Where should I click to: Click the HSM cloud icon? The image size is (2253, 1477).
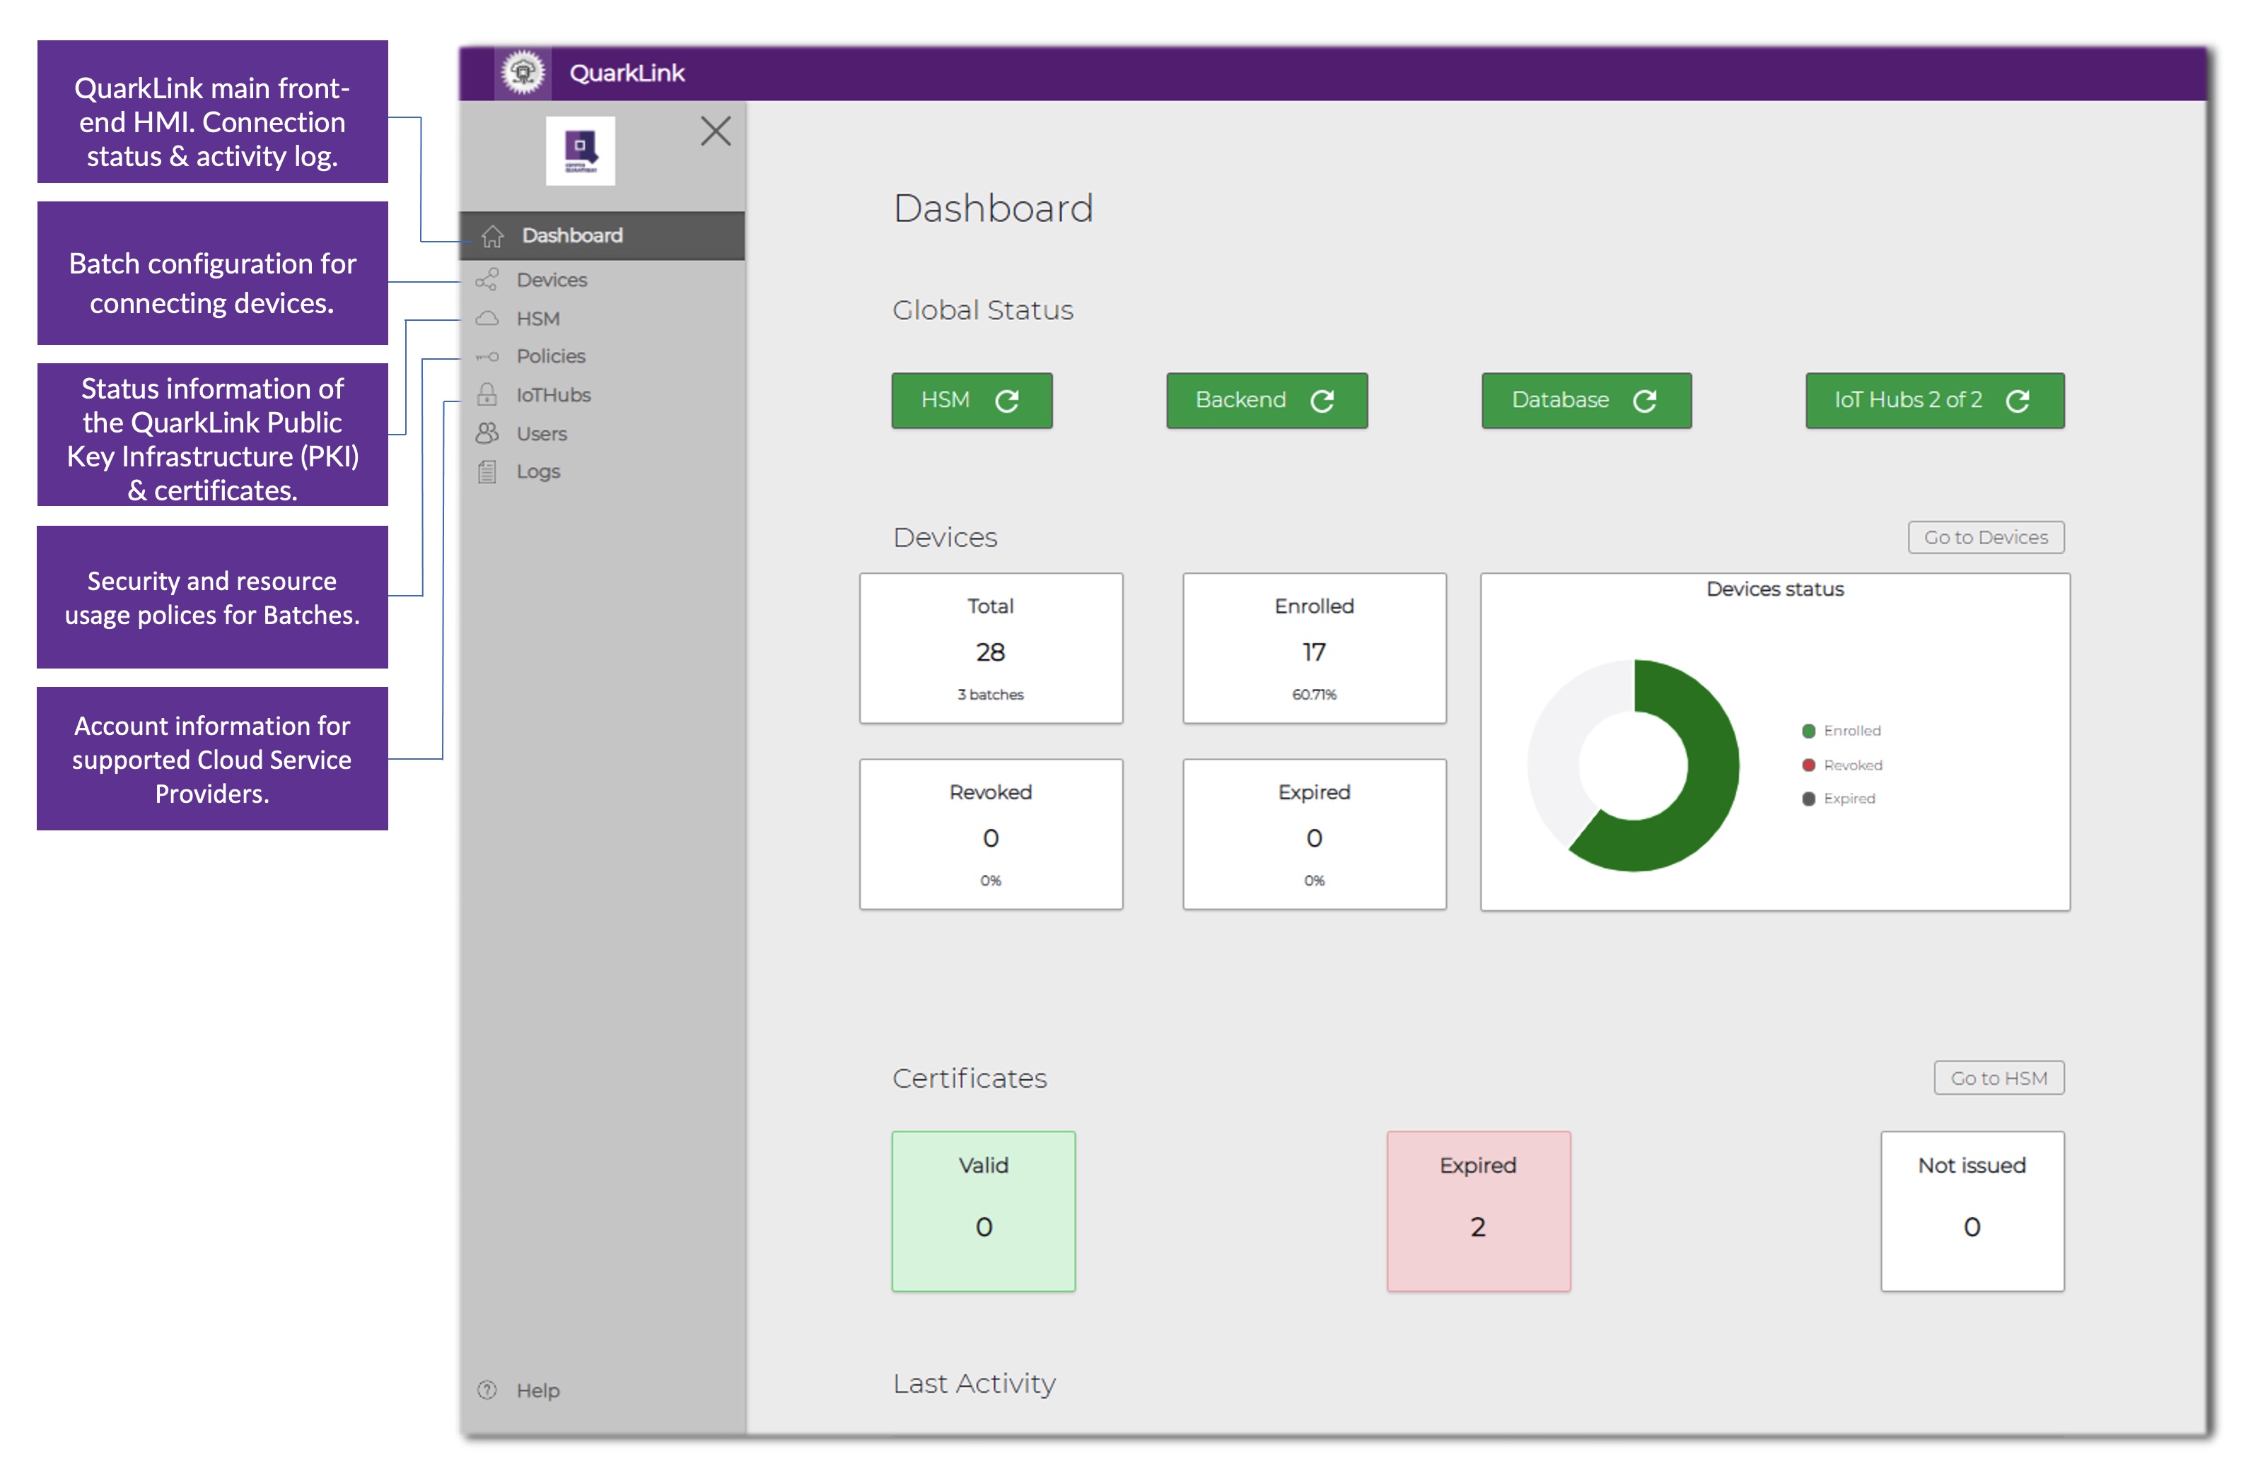point(487,319)
